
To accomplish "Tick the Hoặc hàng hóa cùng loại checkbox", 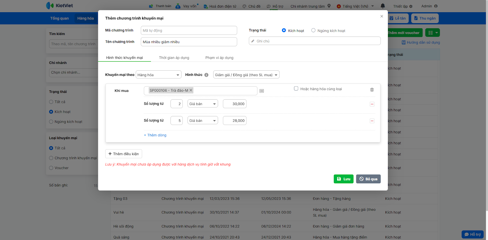I will 296,89.
